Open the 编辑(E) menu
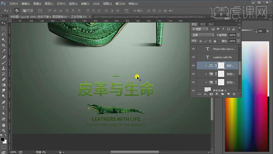 click(x=26, y=4)
